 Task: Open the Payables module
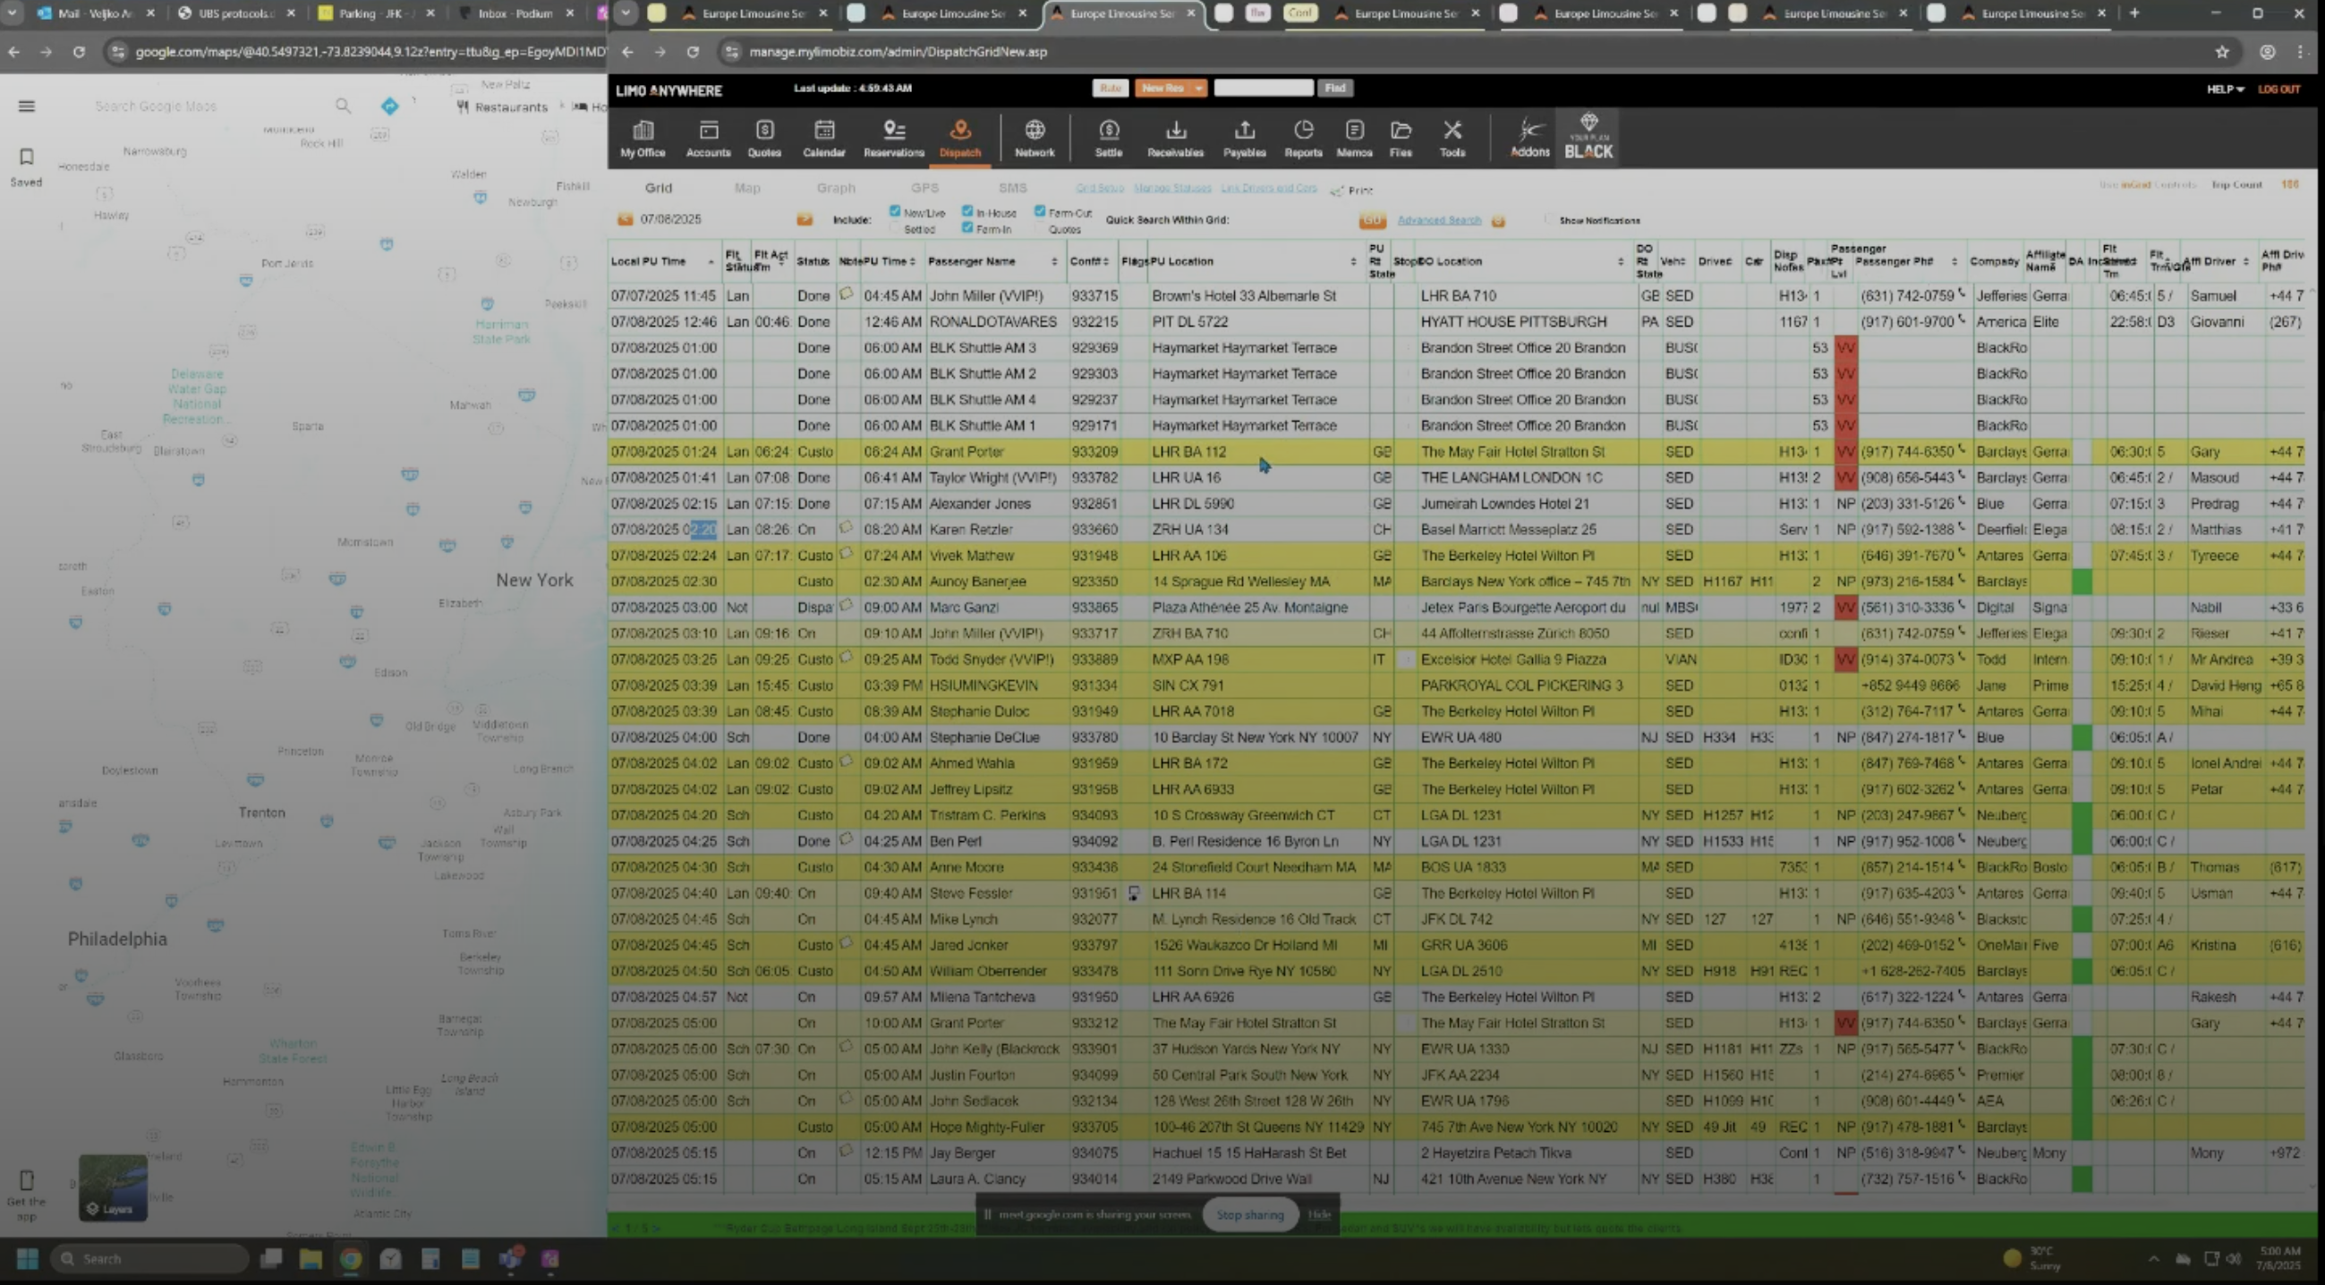[x=1245, y=137]
